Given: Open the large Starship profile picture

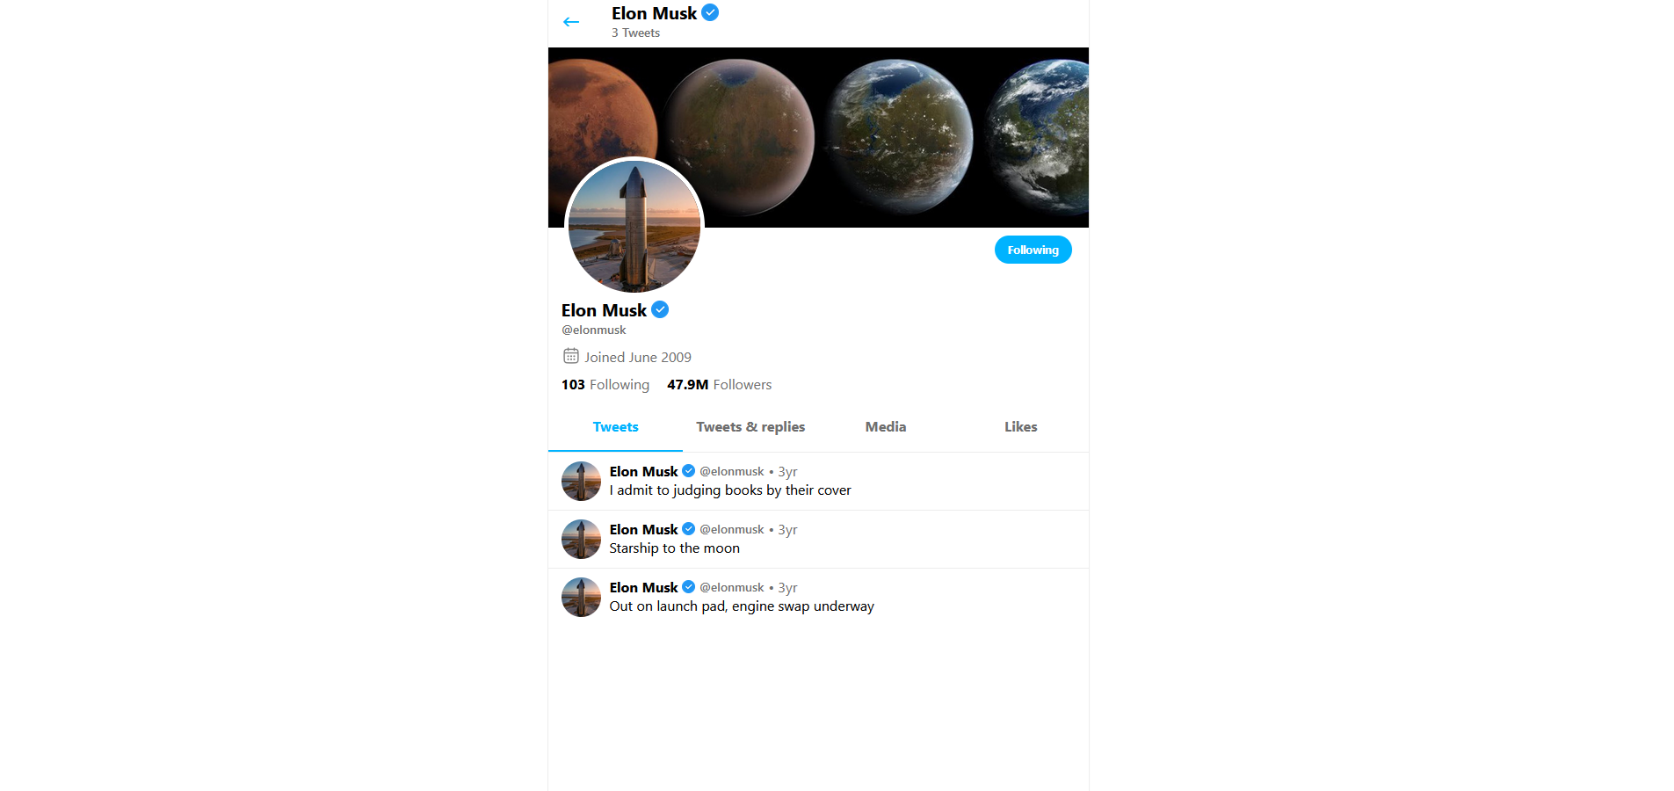Looking at the screenshot, I should click(634, 226).
